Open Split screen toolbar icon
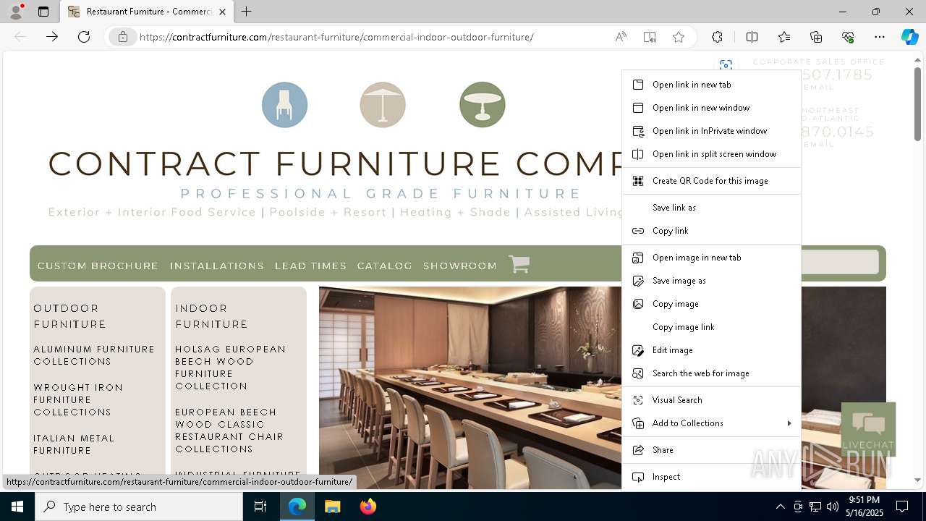The image size is (926, 521). (x=752, y=37)
